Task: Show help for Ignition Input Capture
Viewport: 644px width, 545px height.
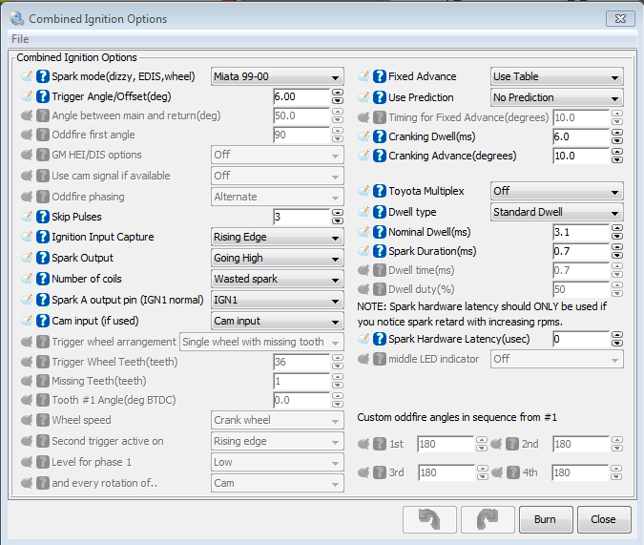Action: (43, 237)
